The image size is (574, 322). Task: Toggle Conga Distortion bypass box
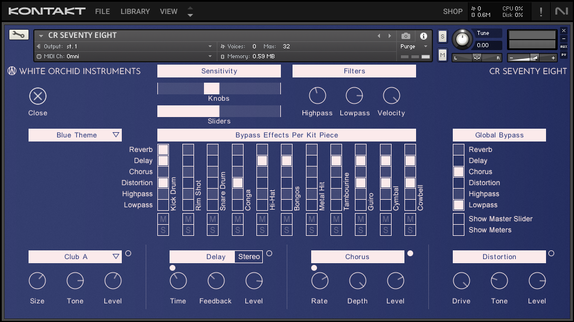pyautogui.click(x=238, y=183)
